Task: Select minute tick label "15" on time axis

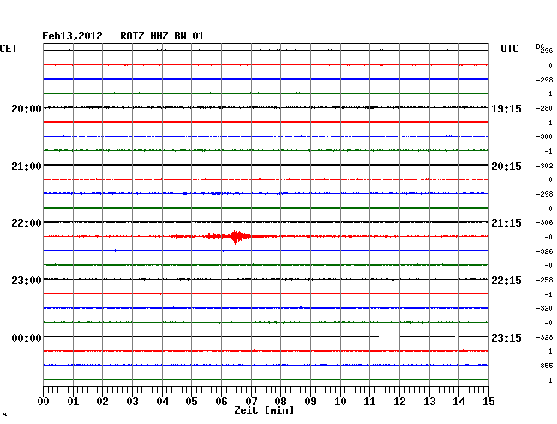Action: click(x=488, y=402)
